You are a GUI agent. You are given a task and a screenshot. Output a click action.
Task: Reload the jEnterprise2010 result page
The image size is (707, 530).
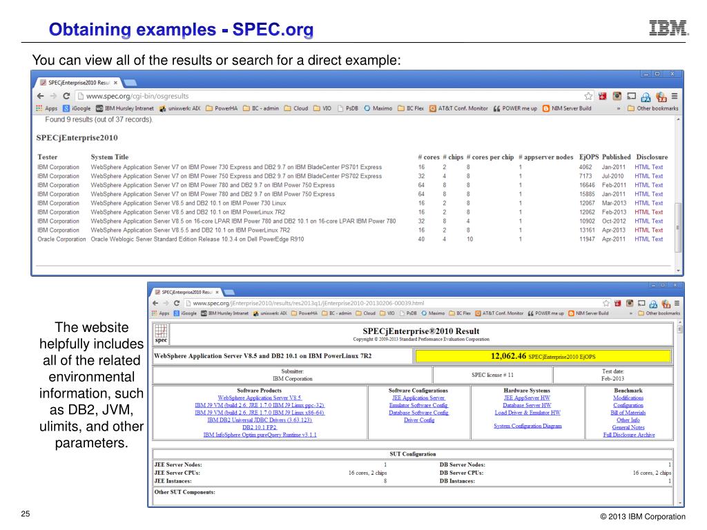point(177,304)
